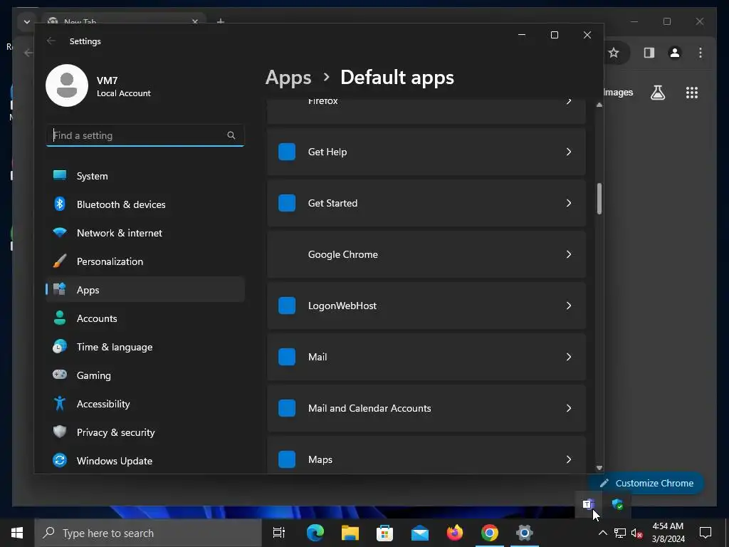Select Apps in the Settings sidebar
The height and width of the screenshot is (547, 729).
[145, 289]
